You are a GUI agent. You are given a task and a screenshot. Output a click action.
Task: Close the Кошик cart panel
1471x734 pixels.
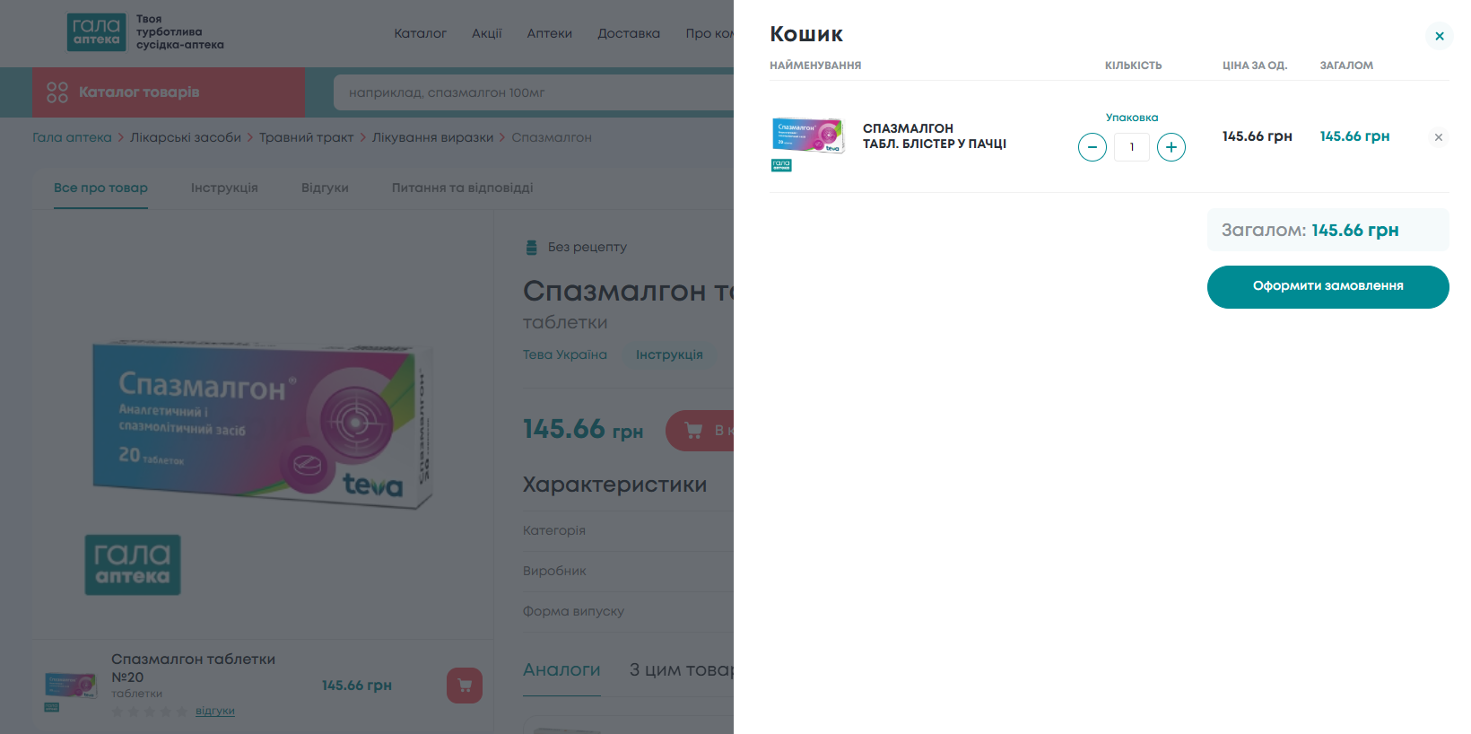(1439, 36)
